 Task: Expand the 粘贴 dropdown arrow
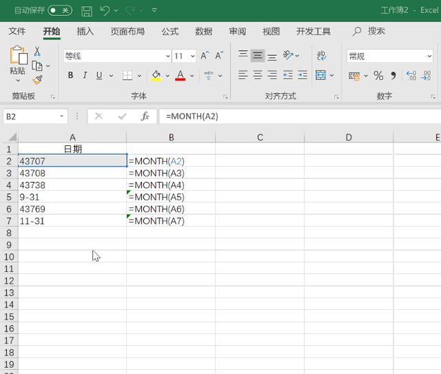point(18,81)
